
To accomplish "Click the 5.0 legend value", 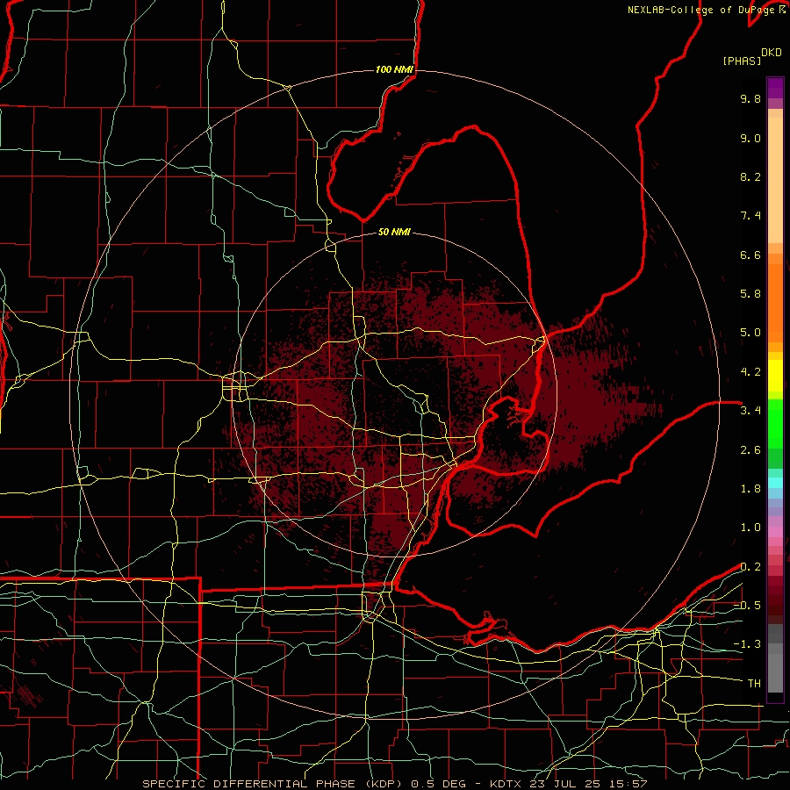I will 750,333.
